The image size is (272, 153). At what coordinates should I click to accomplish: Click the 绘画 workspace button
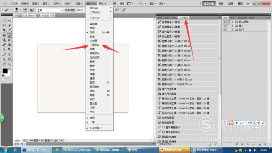pos(231,3)
